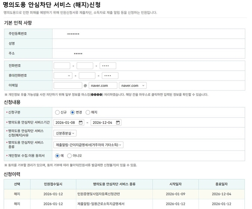Click the email domain text field

point(103,86)
